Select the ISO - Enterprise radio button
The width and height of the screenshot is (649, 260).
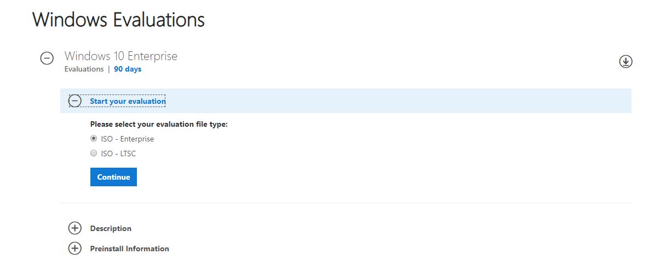pos(94,139)
